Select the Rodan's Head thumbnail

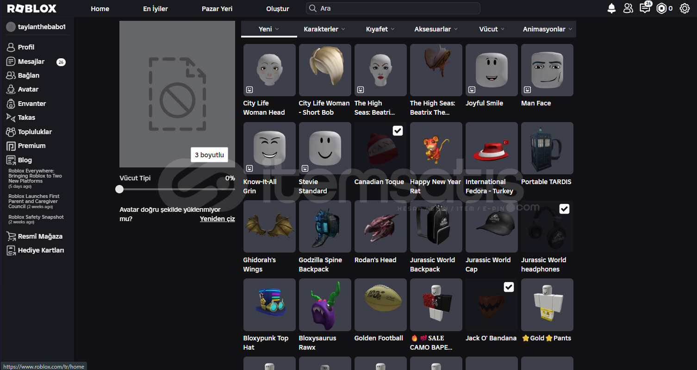(x=380, y=226)
